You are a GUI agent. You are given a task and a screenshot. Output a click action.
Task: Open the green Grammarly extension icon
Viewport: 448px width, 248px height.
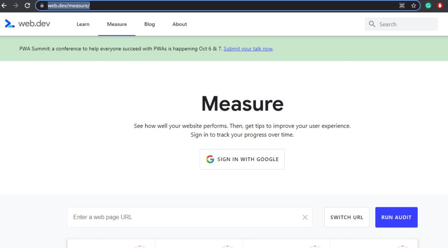click(428, 6)
